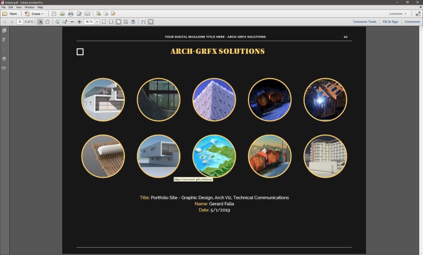
Task: Click the Create PDF icon
Action: (x=27, y=14)
